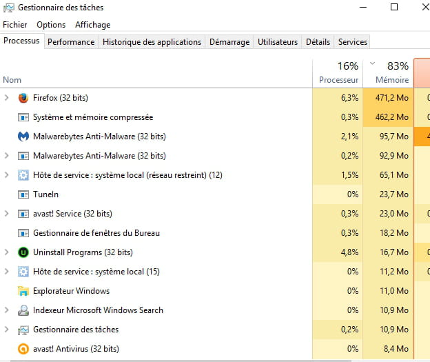430x362 pixels.
Task: Switch to the Détails tab
Action: click(x=318, y=42)
